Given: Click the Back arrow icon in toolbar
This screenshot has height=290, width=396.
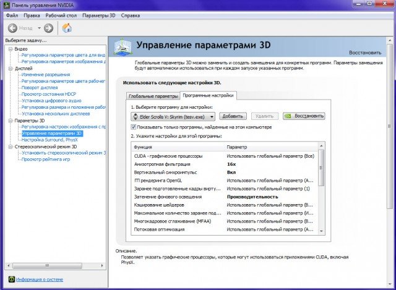Looking at the screenshot, I should (12, 28).
